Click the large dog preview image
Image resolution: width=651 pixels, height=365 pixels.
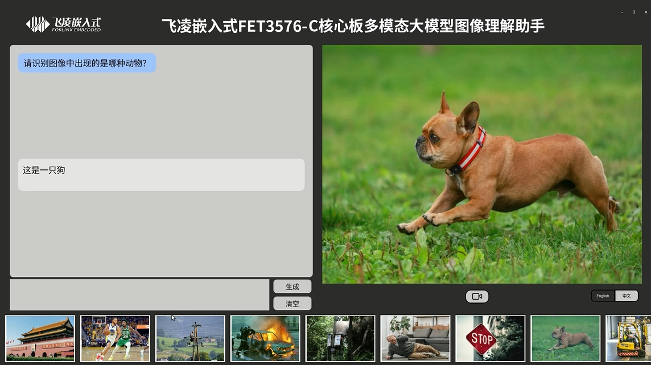point(482,164)
